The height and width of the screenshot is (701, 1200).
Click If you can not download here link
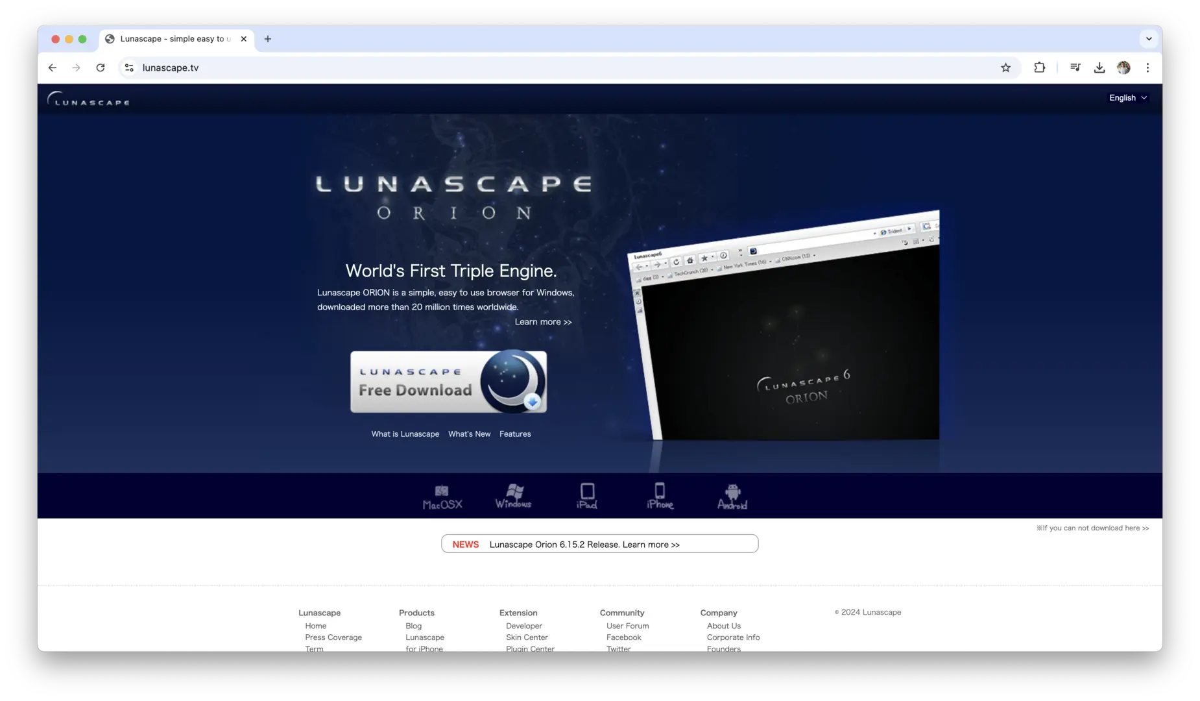pyautogui.click(x=1092, y=528)
